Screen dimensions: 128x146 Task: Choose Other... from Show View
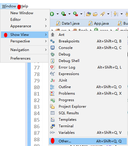tap(88, 141)
